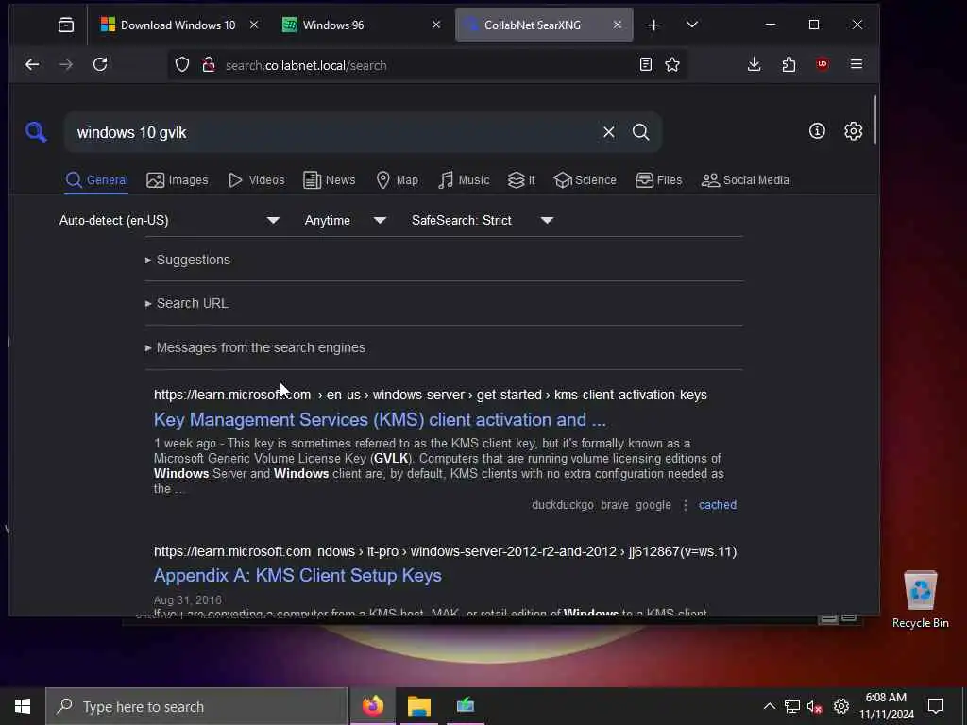The width and height of the screenshot is (967, 725).
Task: Open the third pinned taskbar app
Action: (466, 706)
